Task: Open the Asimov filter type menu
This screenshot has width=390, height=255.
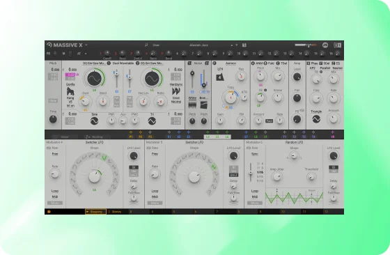Action: [x=231, y=63]
